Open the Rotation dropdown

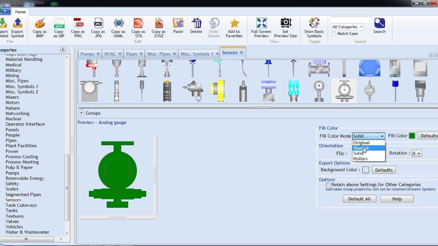click(x=416, y=153)
